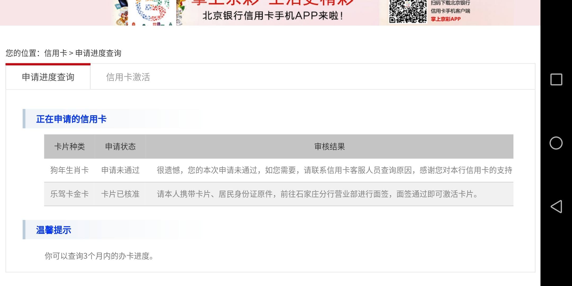Open the 信用卡 breadcrumb link

click(56, 53)
